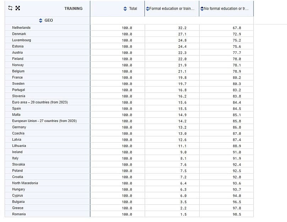Click the North Macedonia row label
The image size is (287, 222).
click(25, 183)
